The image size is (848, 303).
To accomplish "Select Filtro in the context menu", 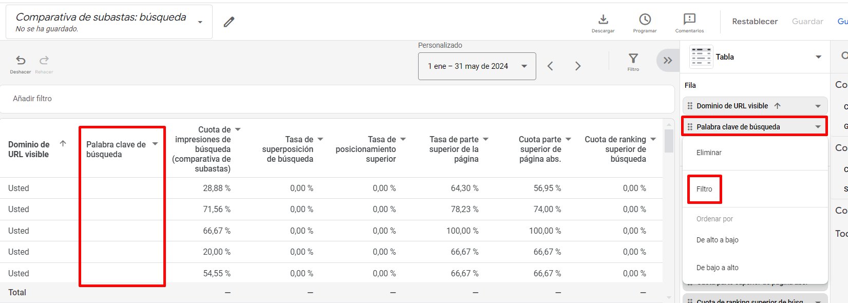I will coord(704,189).
